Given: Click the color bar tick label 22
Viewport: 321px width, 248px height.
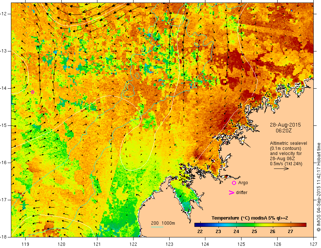Looking at the screenshot, I should pos(200,232).
